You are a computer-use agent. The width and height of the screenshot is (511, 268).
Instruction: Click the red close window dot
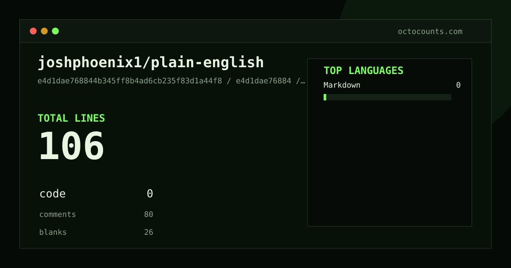point(33,31)
